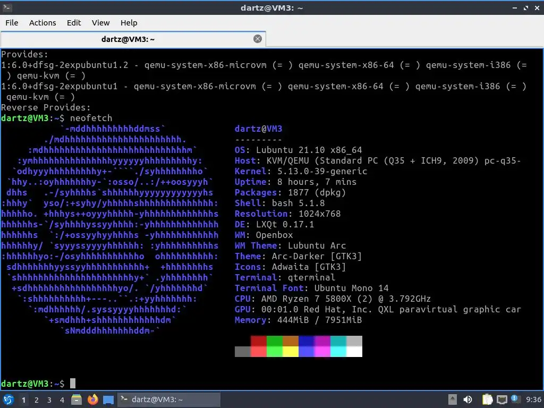Click the 'WM Theme: Lubuntu Arc' line
544x408 pixels.
coord(291,246)
